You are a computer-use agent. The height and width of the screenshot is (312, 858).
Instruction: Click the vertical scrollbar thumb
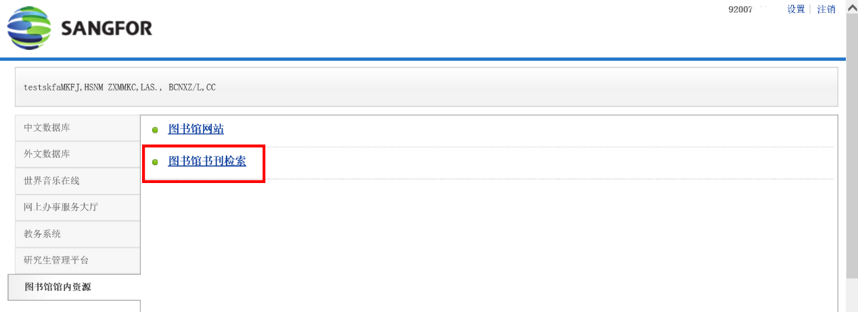(x=852, y=145)
